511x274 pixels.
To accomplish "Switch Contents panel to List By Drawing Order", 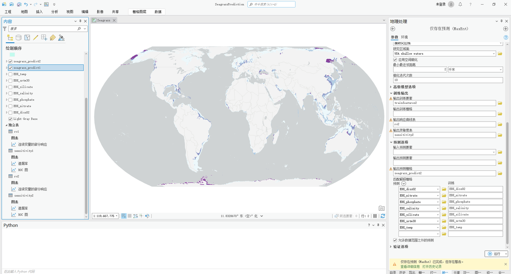I will coord(10,37).
